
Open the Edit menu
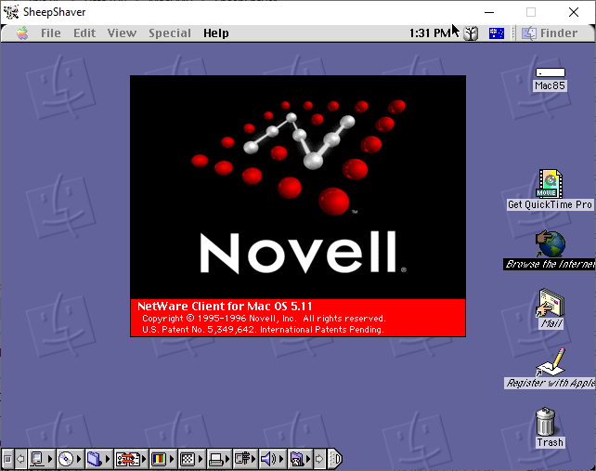click(84, 33)
